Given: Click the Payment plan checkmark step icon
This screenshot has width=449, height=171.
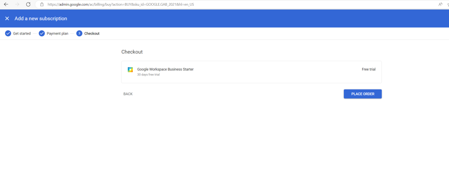Looking at the screenshot, I should (42, 33).
